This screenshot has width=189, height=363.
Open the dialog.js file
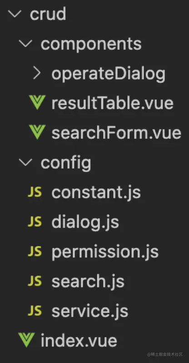click(x=85, y=222)
